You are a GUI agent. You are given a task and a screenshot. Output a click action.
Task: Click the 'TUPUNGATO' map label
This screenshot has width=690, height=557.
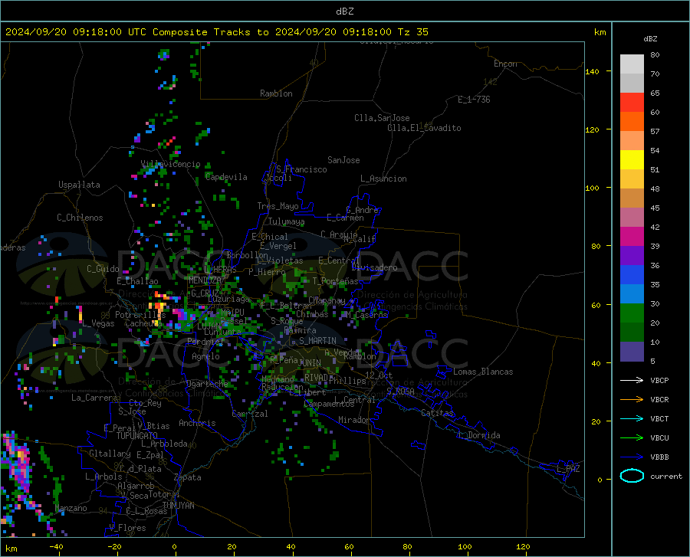click(x=137, y=436)
